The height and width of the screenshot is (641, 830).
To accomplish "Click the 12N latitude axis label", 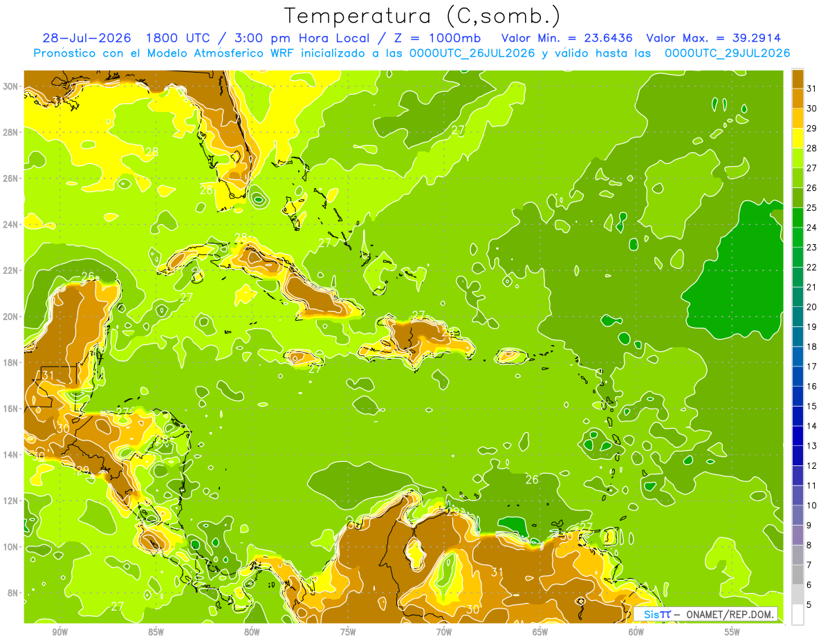I will [x=11, y=501].
